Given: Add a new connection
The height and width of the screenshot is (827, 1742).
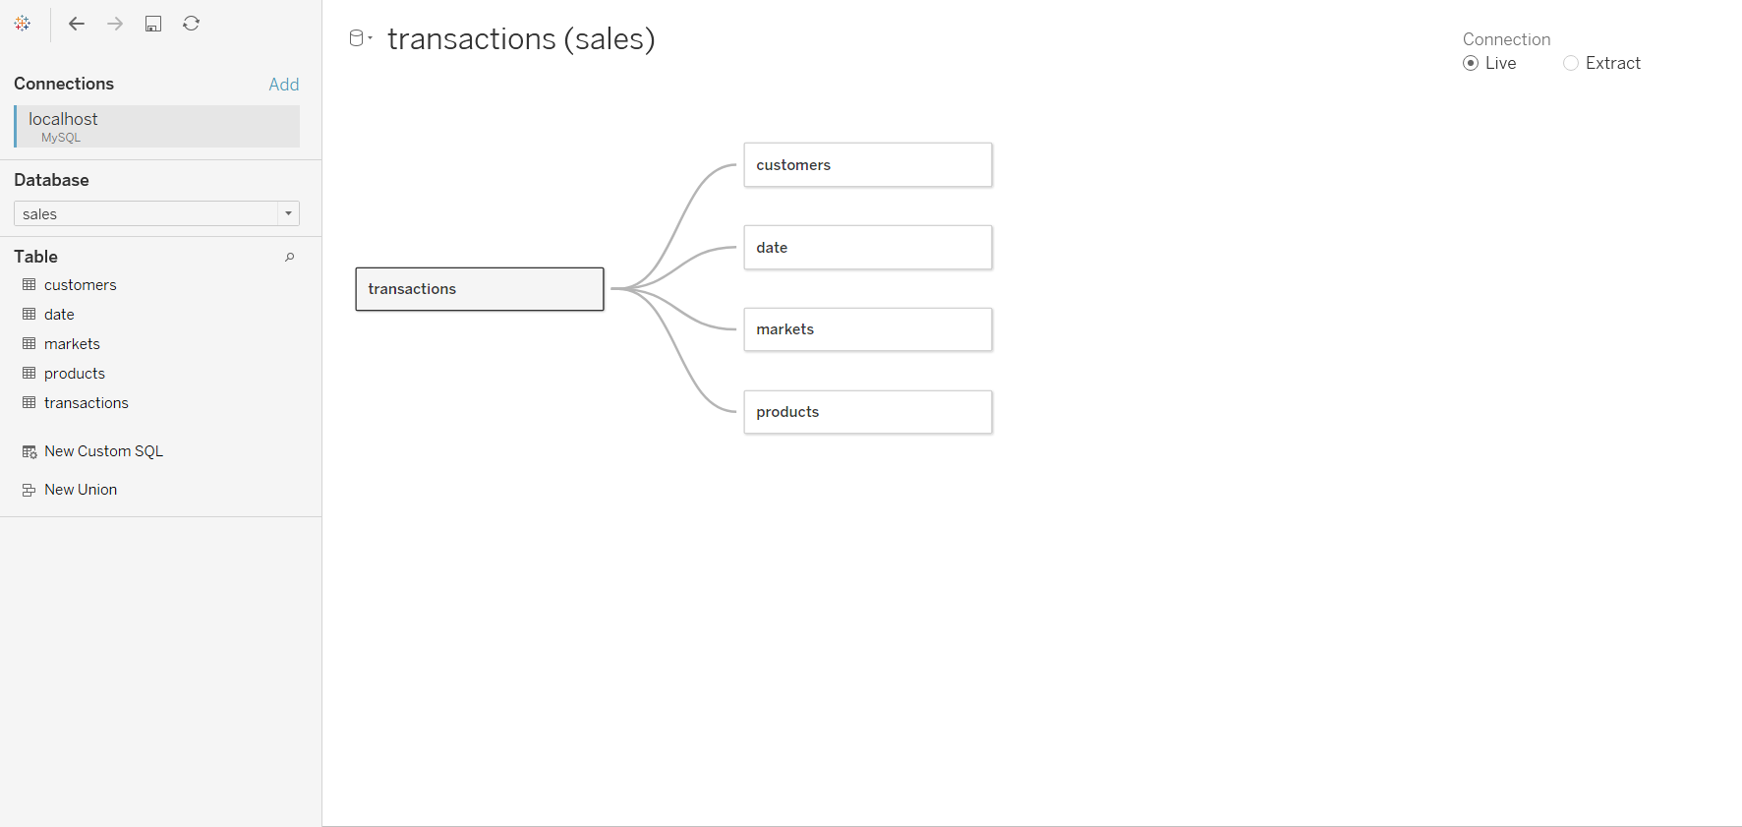Looking at the screenshot, I should (284, 85).
